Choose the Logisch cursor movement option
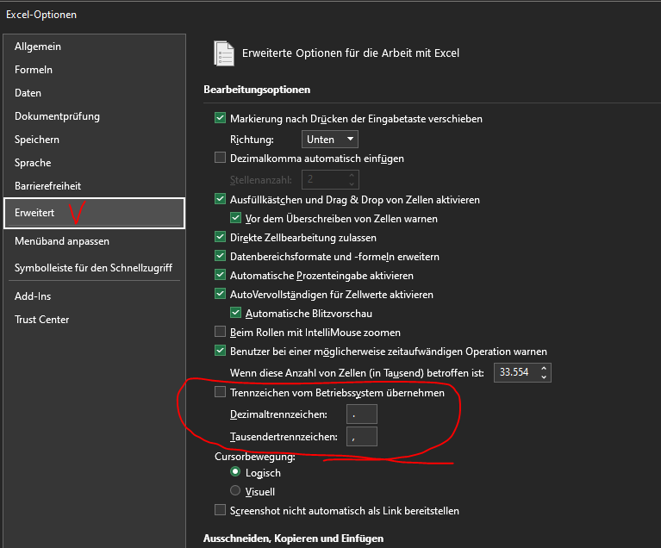This screenshot has height=548, width=661. click(235, 473)
